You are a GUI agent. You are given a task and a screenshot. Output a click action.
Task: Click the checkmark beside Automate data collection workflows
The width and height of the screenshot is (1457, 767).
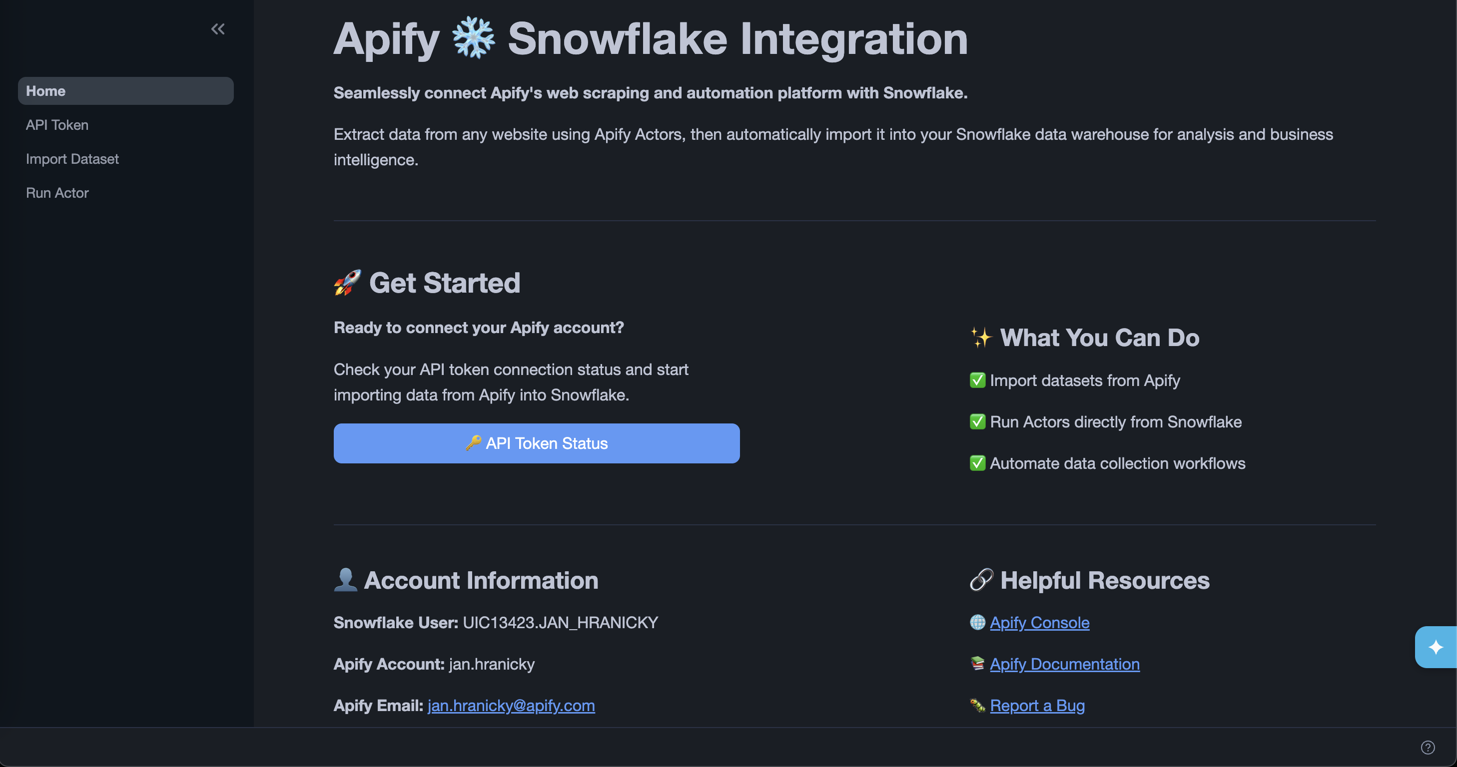click(x=977, y=463)
